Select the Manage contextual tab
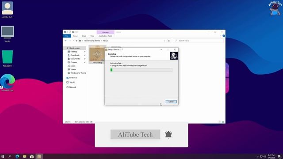The image size is (283, 159). tap(105, 32)
